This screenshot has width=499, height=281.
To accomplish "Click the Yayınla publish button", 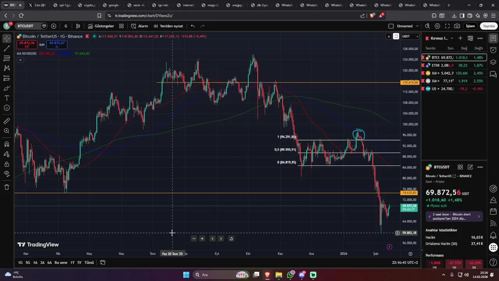I will coord(489,26).
